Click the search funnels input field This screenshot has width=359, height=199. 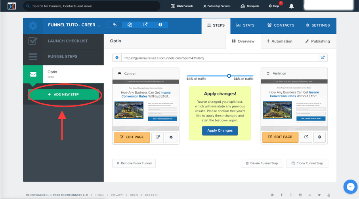(x=92, y=6)
